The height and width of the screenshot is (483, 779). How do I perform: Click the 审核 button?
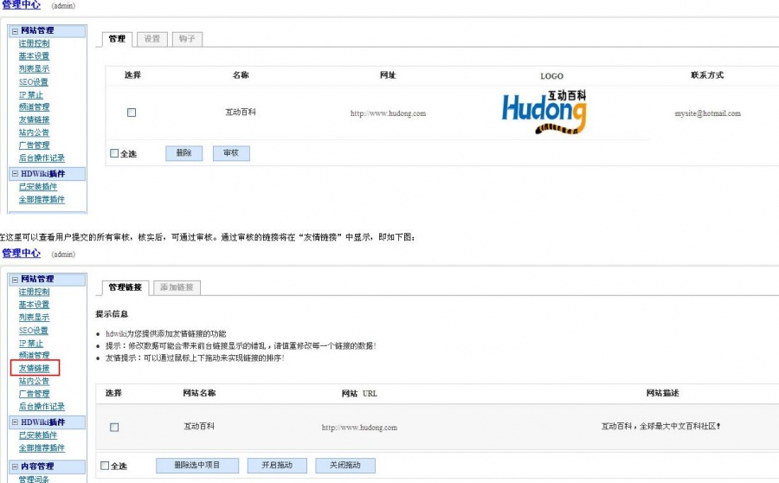point(231,153)
